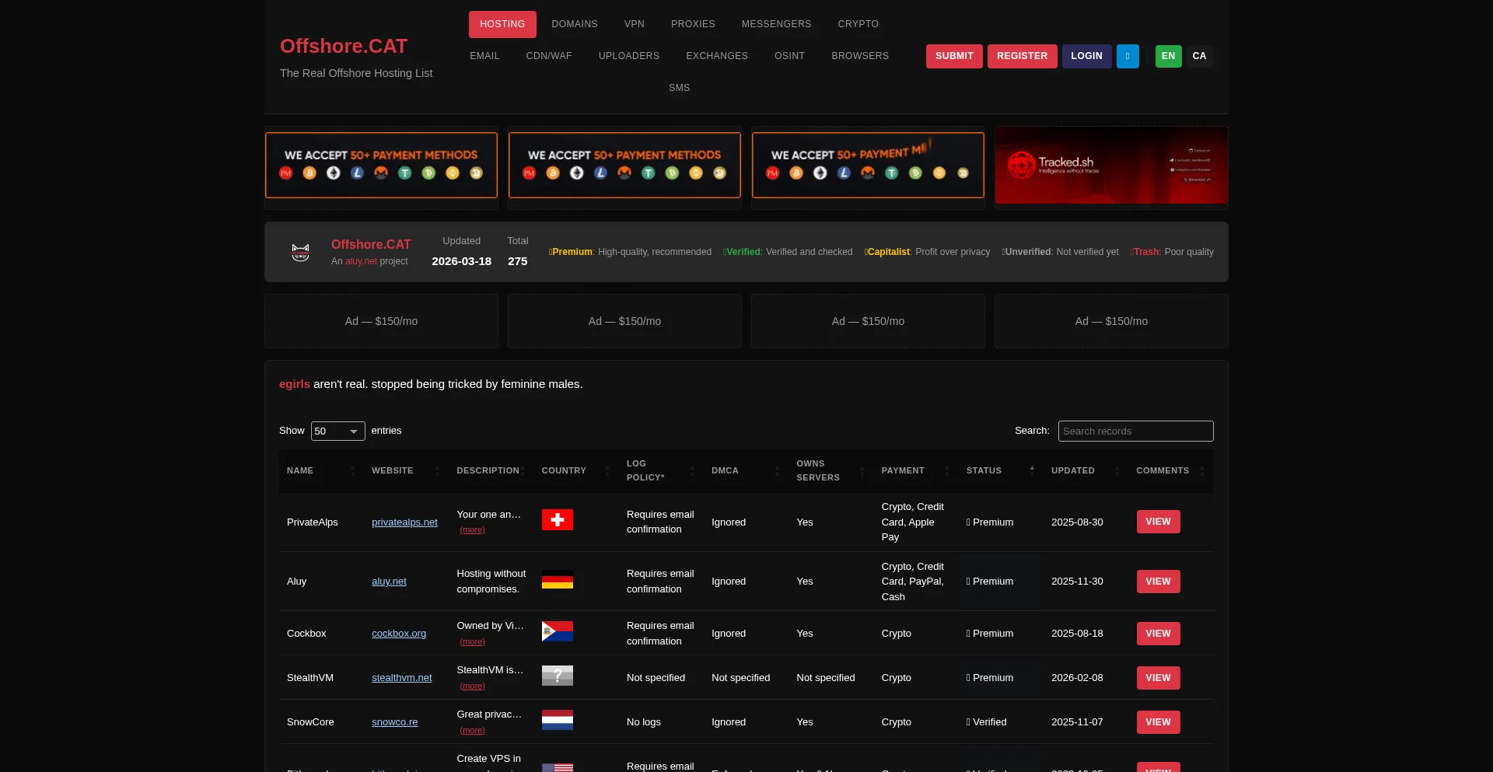The image size is (1493, 772).
Task: Click the total count 275
Action: pyautogui.click(x=517, y=261)
